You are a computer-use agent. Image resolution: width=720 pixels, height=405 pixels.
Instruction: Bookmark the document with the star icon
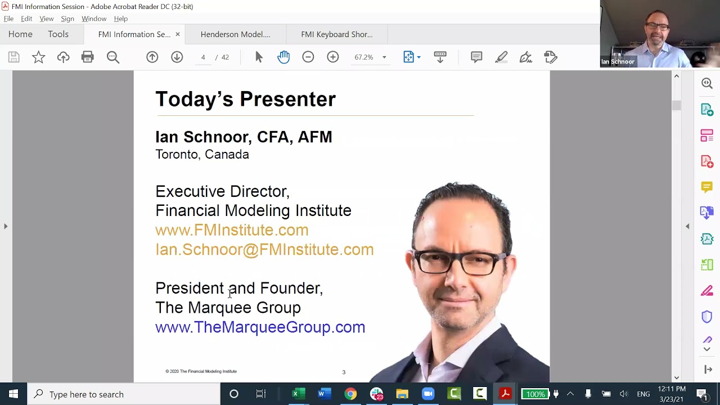click(x=38, y=57)
